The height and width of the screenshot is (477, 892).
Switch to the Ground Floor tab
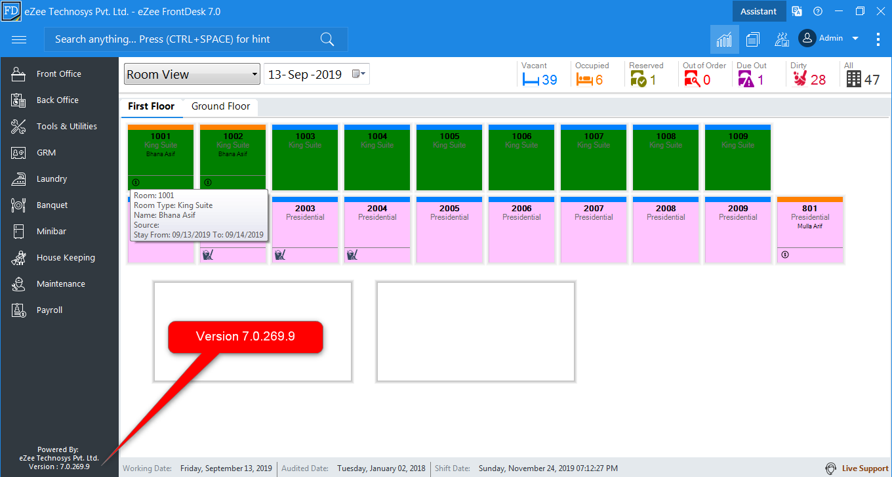(221, 106)
